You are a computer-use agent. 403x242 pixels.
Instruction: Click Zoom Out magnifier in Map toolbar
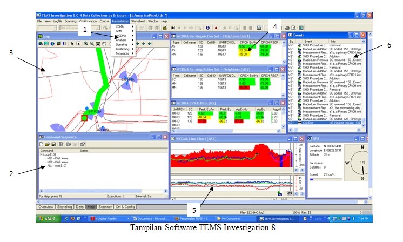point(92,44)
